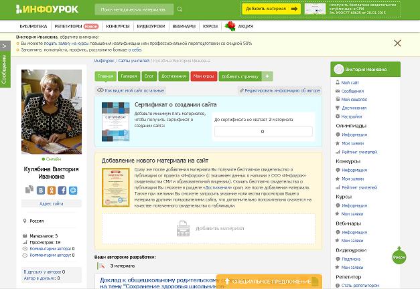Open Достижения in right sidebar
The image size is (420, 289).
(354, 108)
